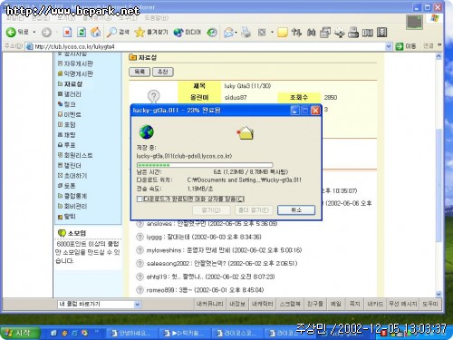This screenshot has height=340, width=453.
Task: Open the 도우미 bottom bar tab
Action: coord(429,304)
